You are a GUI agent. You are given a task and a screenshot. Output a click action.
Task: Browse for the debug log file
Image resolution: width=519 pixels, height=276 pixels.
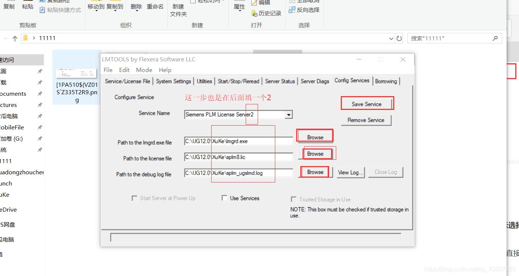click(x=315, y=172)
